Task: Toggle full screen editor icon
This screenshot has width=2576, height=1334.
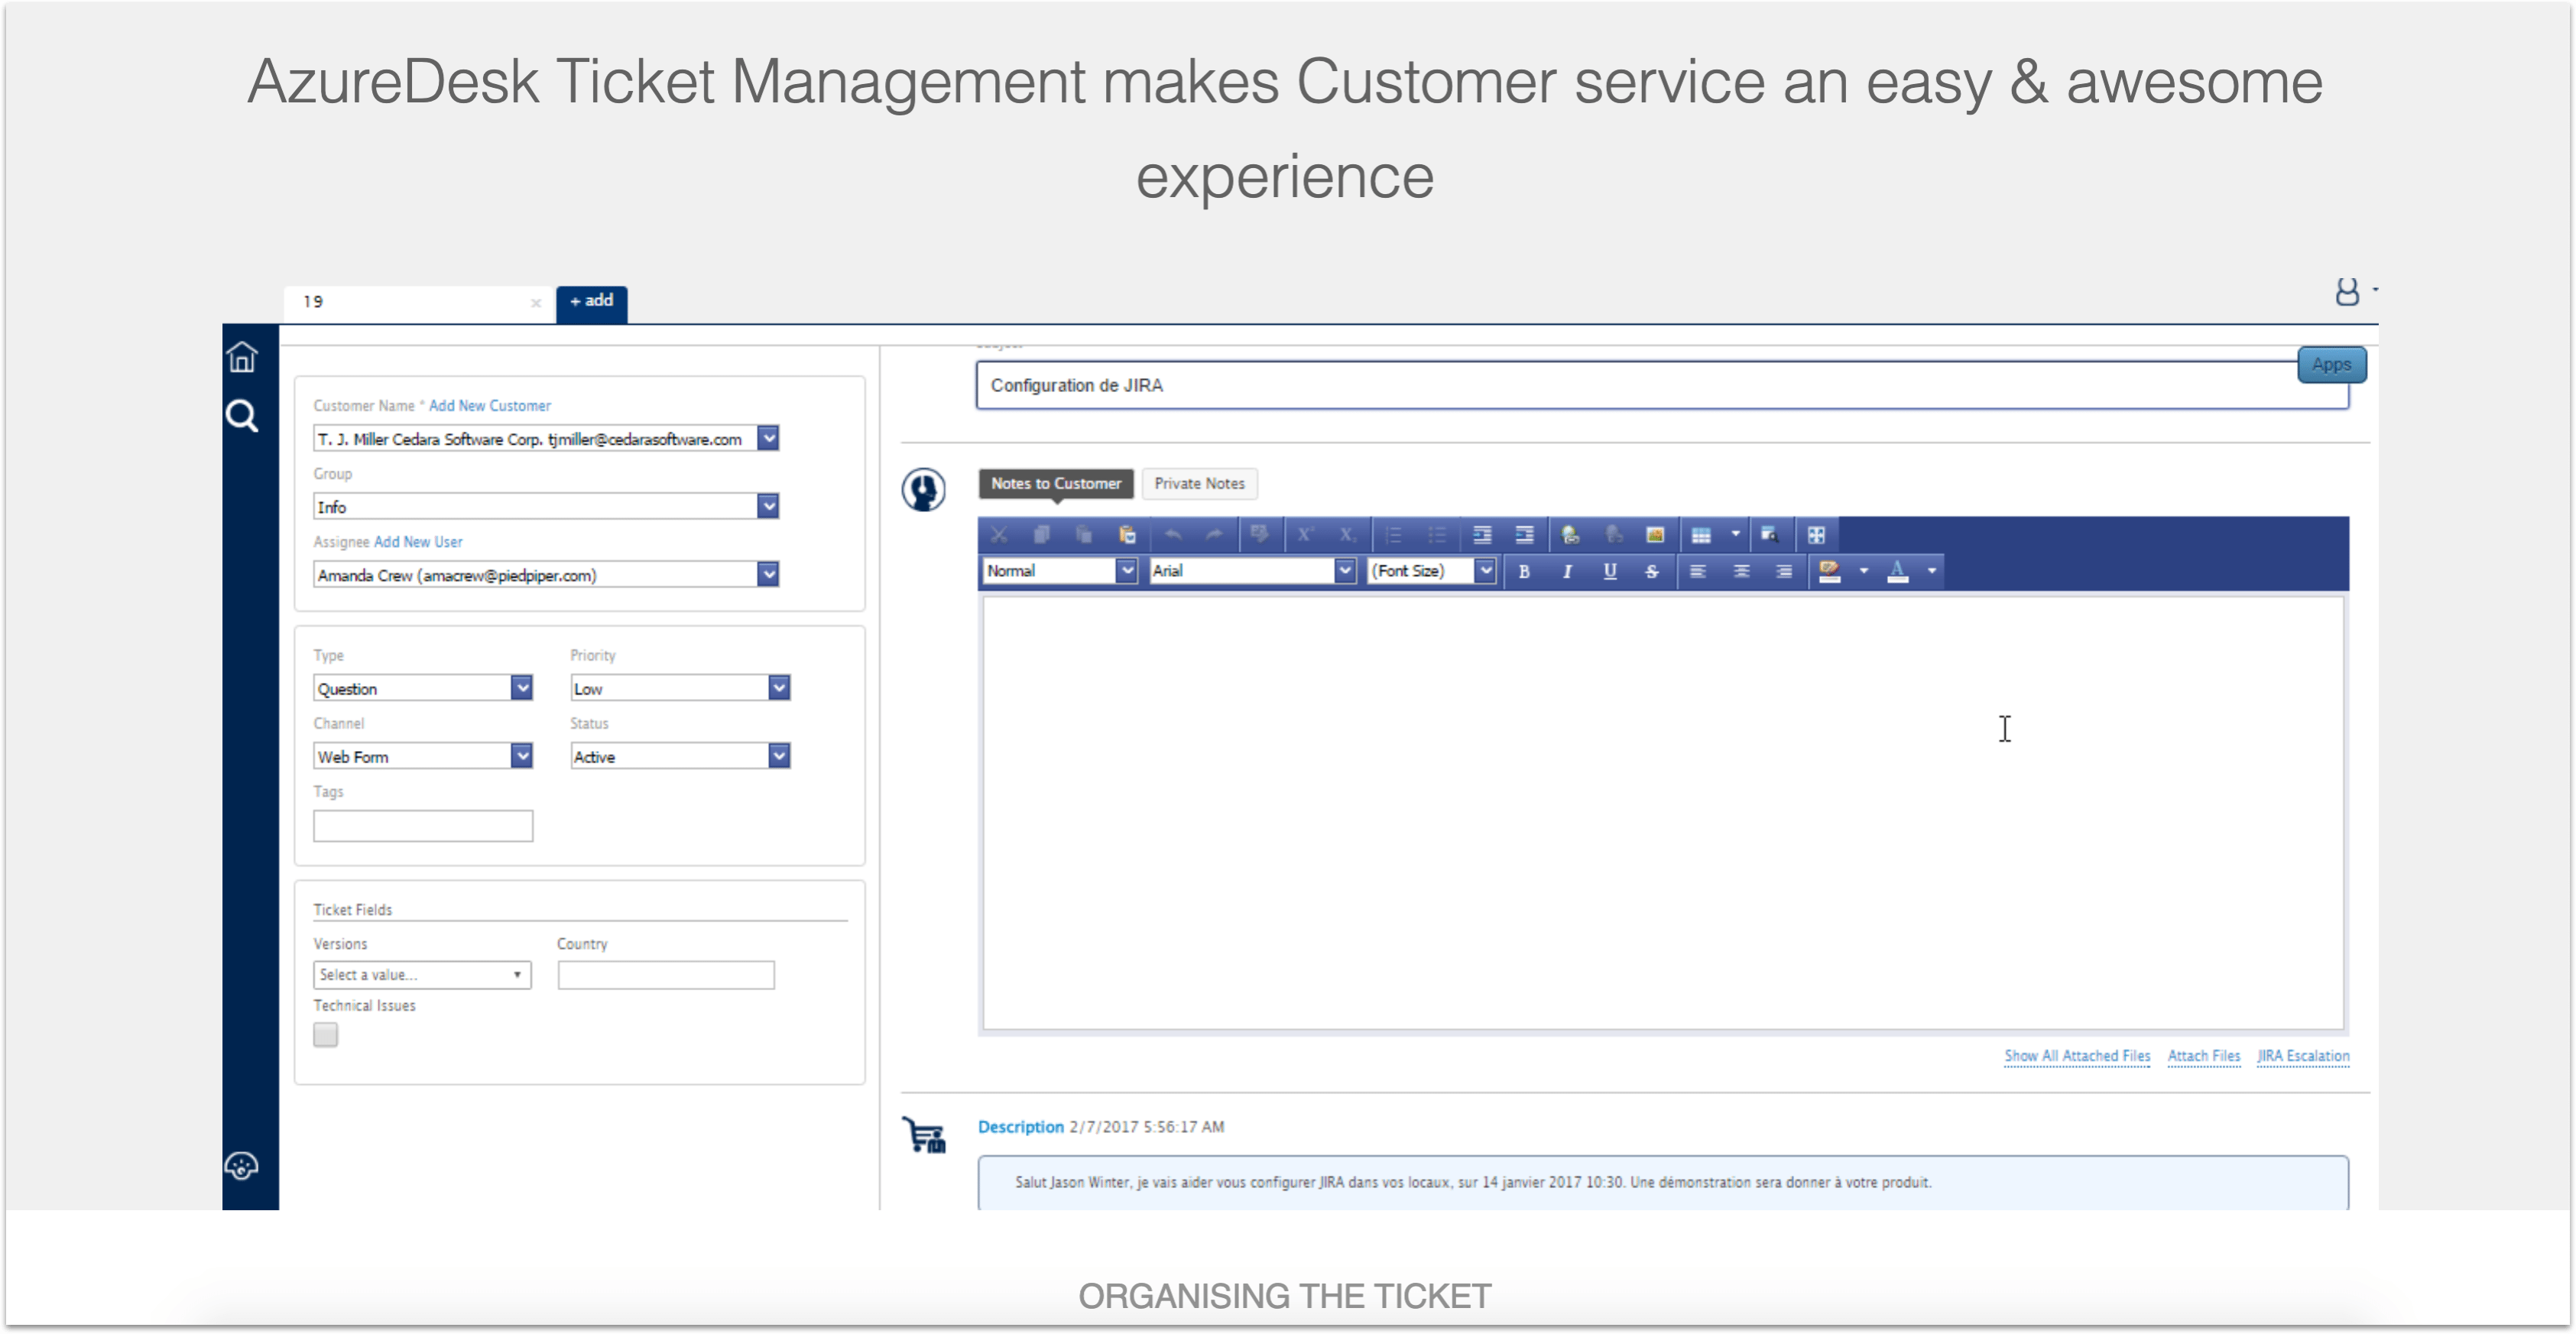Action: coord(1816,535)
